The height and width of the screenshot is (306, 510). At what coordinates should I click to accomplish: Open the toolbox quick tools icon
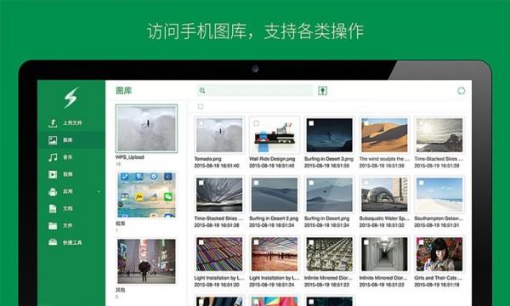tap(53, 242)
